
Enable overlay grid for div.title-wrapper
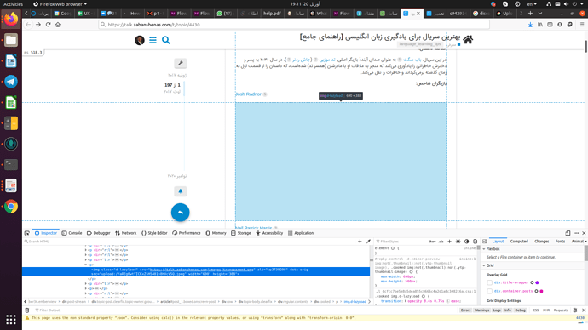[489, 282]
